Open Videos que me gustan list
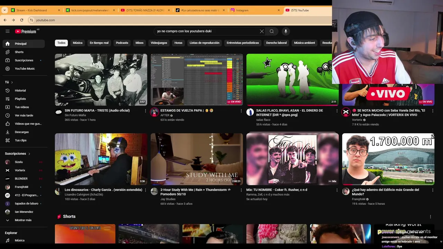The image size is (443, 249). coord(24,123)
